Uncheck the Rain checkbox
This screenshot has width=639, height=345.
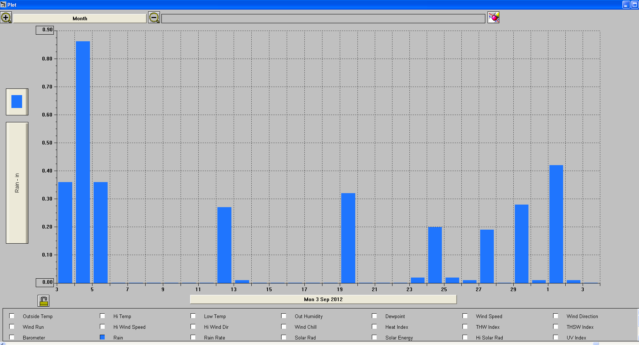click(x=102, y=337)
